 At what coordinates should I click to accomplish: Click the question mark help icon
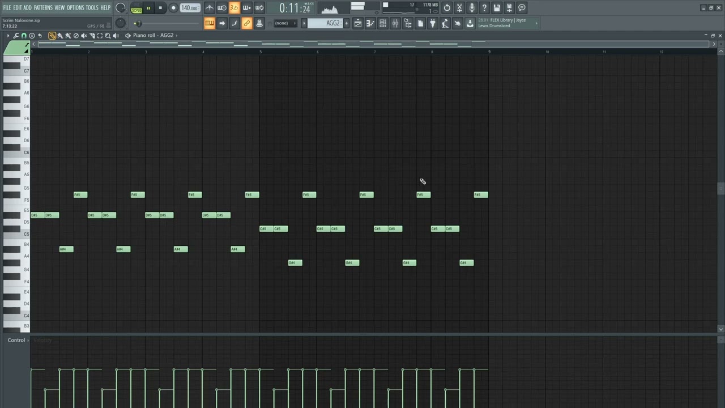pyautogui.click(x=484, y=8)
